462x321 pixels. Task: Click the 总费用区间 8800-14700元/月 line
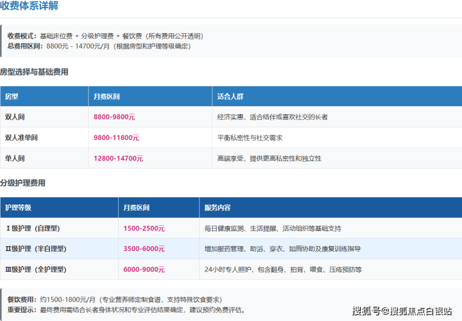click(99, 46)
